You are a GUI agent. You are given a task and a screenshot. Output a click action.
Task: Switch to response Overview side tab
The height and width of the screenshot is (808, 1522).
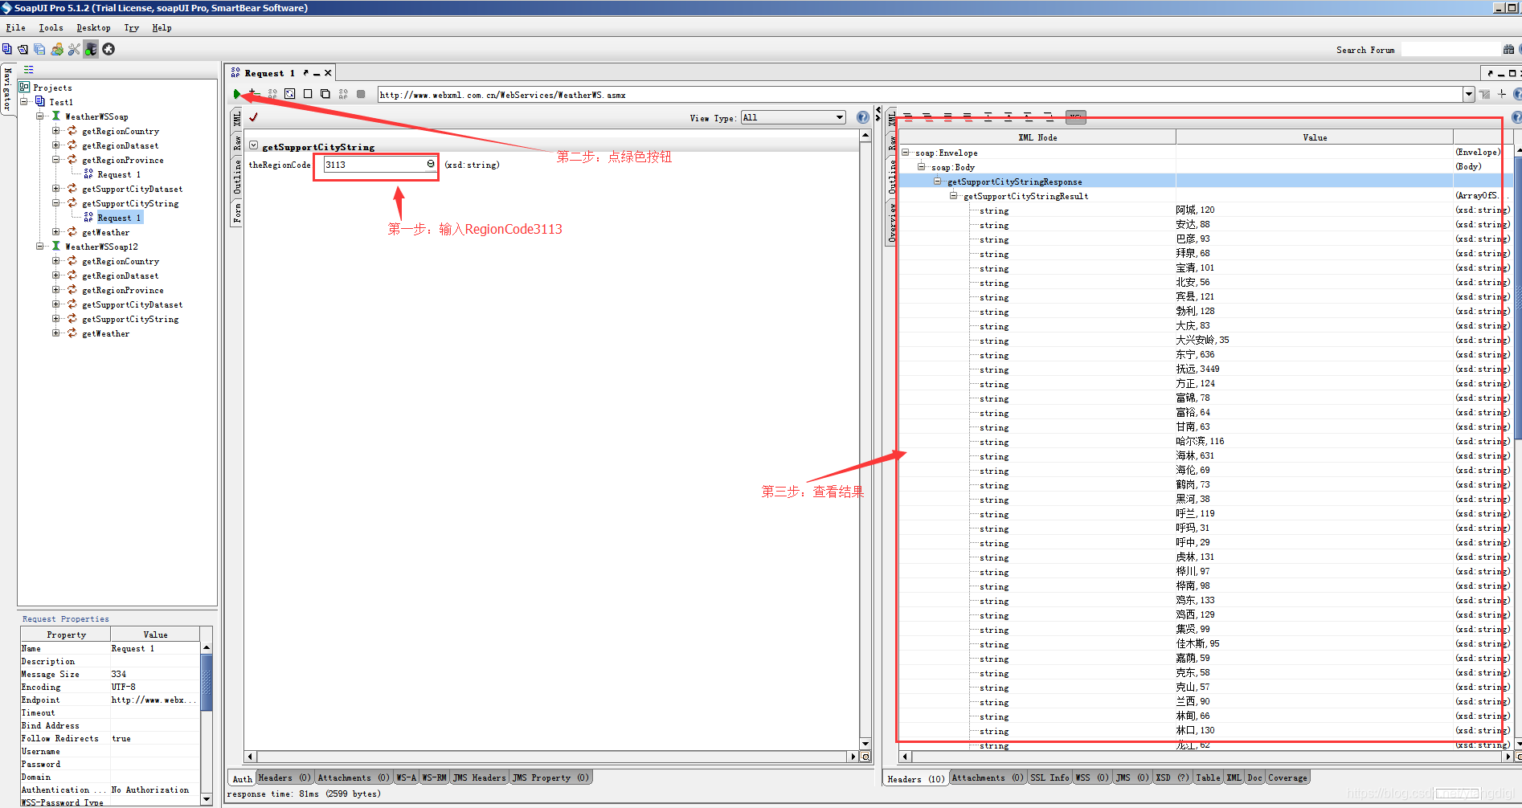[891, 222]
